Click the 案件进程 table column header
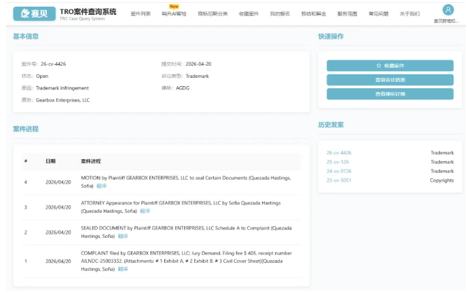467x294 pixels. [91, 161]
